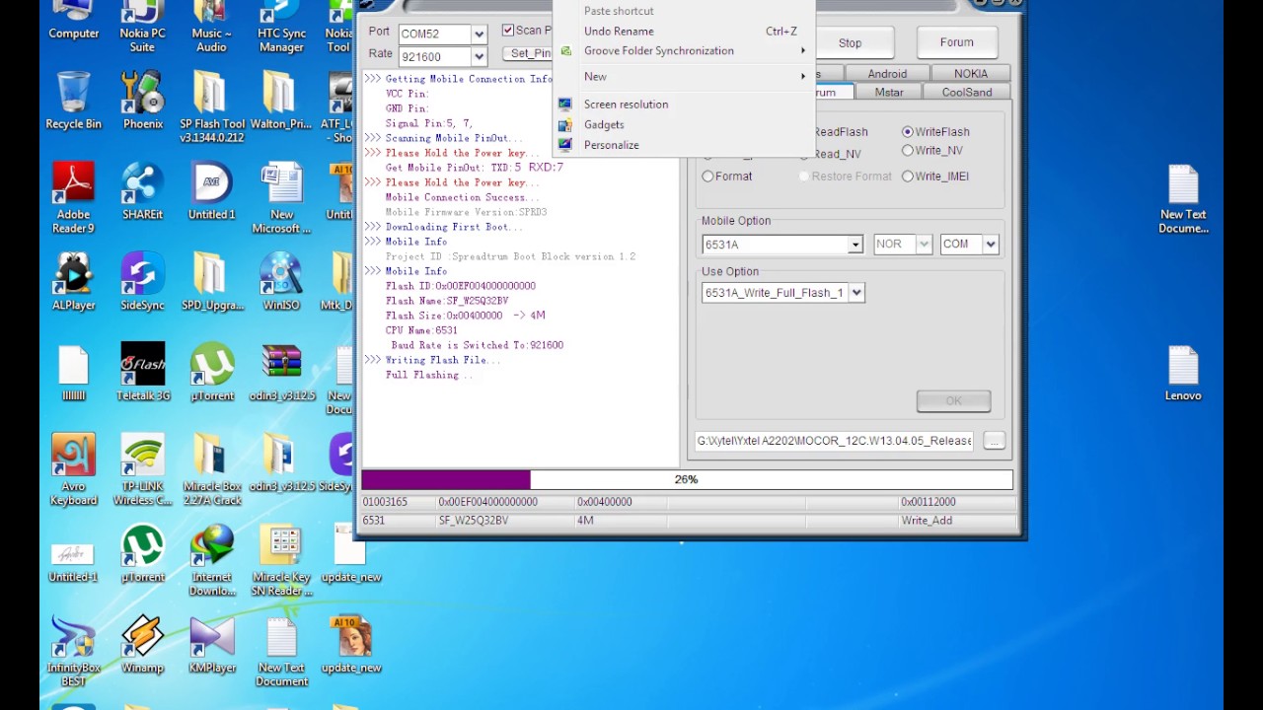1263x710 pixels.
Task: Click the firmware file path field
Action: [x=836, y=441]
